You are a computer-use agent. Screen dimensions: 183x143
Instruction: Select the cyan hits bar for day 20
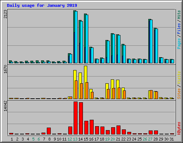[114, 49]
